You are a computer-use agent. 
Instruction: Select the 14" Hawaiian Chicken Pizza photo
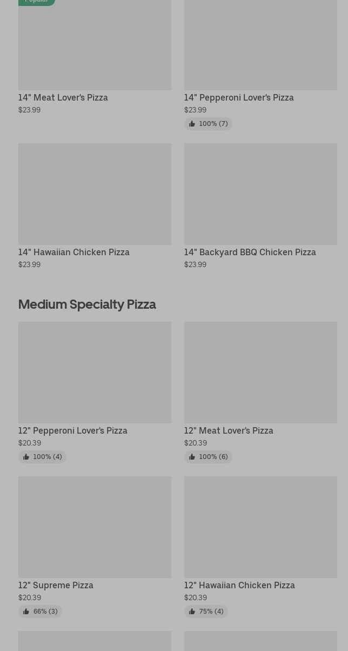(x=95, y=194)
